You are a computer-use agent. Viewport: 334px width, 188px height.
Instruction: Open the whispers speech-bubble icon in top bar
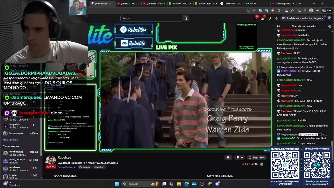[x=269, y=18]
